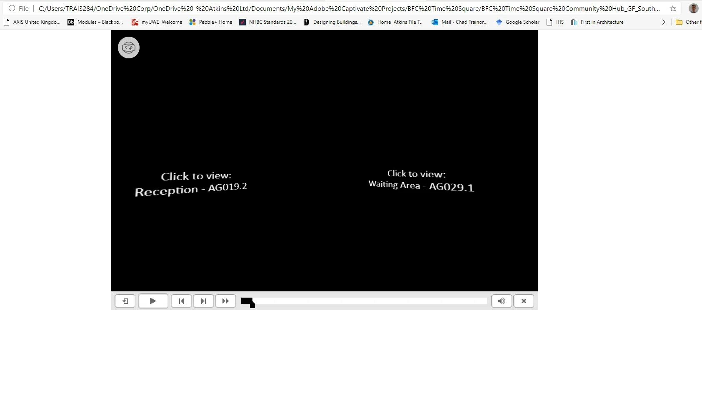Viewport: 702px width, 406px height.
Task: Click to view Waiting Area - AG029.1
Action: 421,180
